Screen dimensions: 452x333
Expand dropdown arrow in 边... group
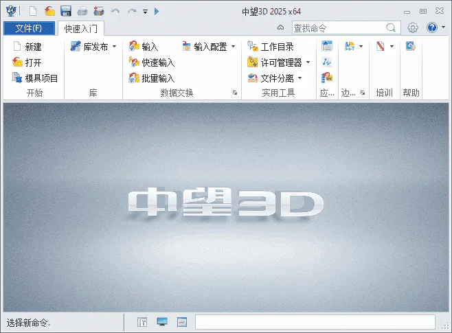pos(361,46)
